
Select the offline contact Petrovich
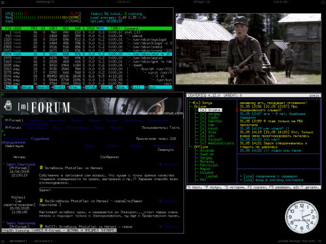tap(209, 165)
